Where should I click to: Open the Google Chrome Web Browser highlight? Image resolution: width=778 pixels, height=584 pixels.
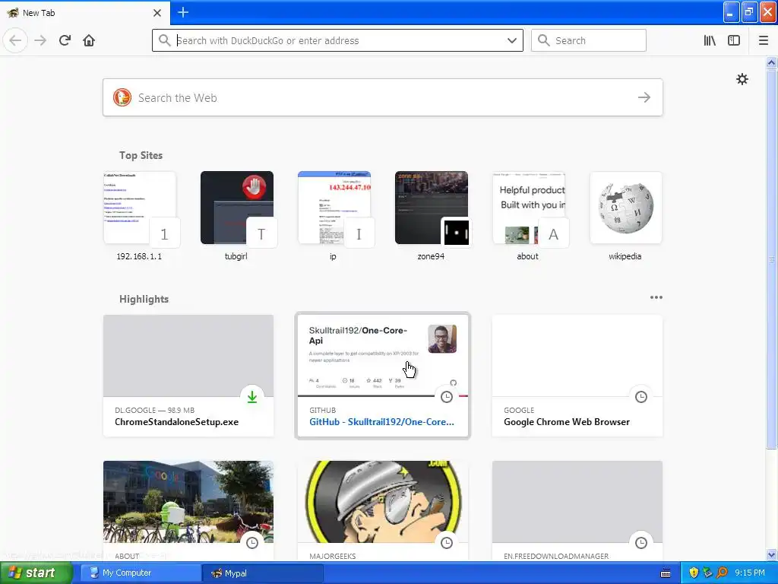577,376
